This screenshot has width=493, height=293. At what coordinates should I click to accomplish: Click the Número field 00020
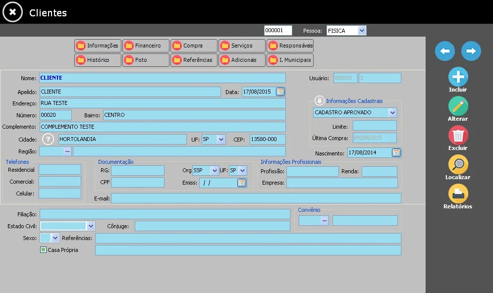tap(55, 115)
